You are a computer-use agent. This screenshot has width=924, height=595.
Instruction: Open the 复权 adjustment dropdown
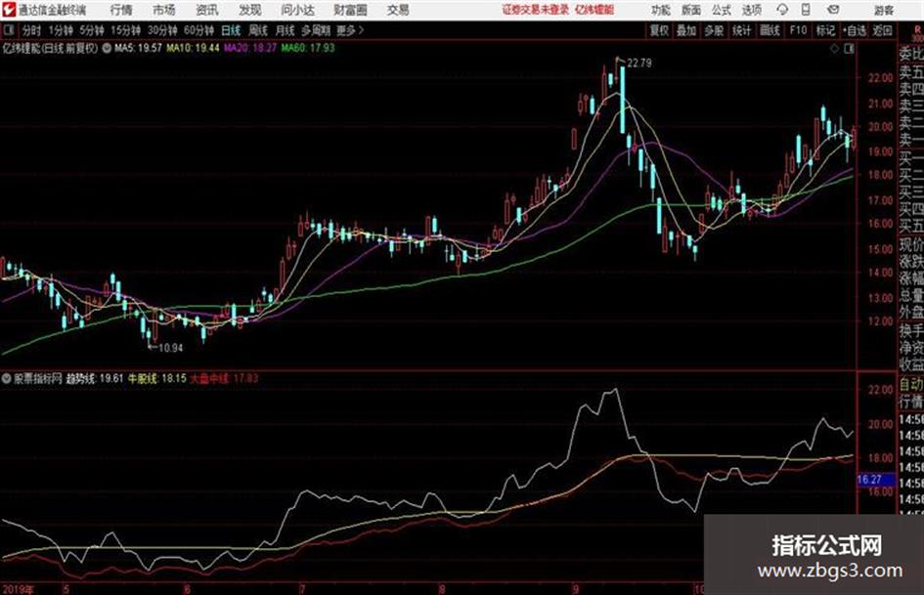(x=659, y=30)
